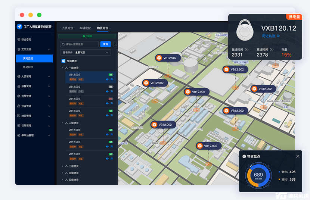Click the 全部物资 folder icon

pos(63,61)
